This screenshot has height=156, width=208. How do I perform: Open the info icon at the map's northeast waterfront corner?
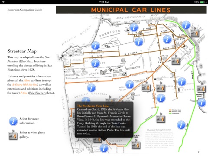point(186,25)
